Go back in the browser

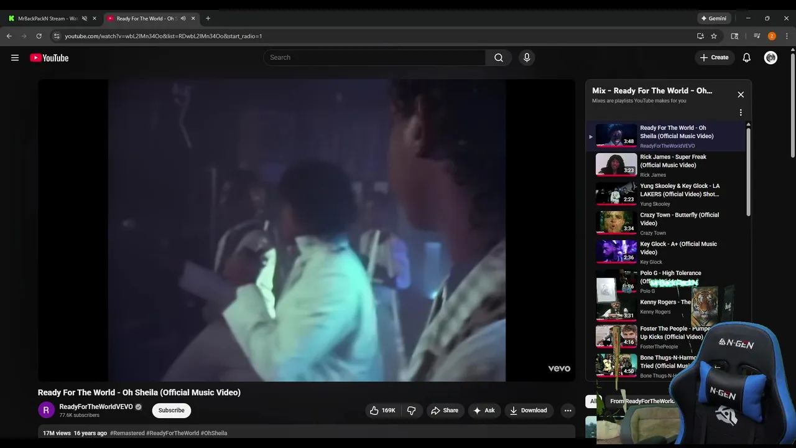(9, 36)
